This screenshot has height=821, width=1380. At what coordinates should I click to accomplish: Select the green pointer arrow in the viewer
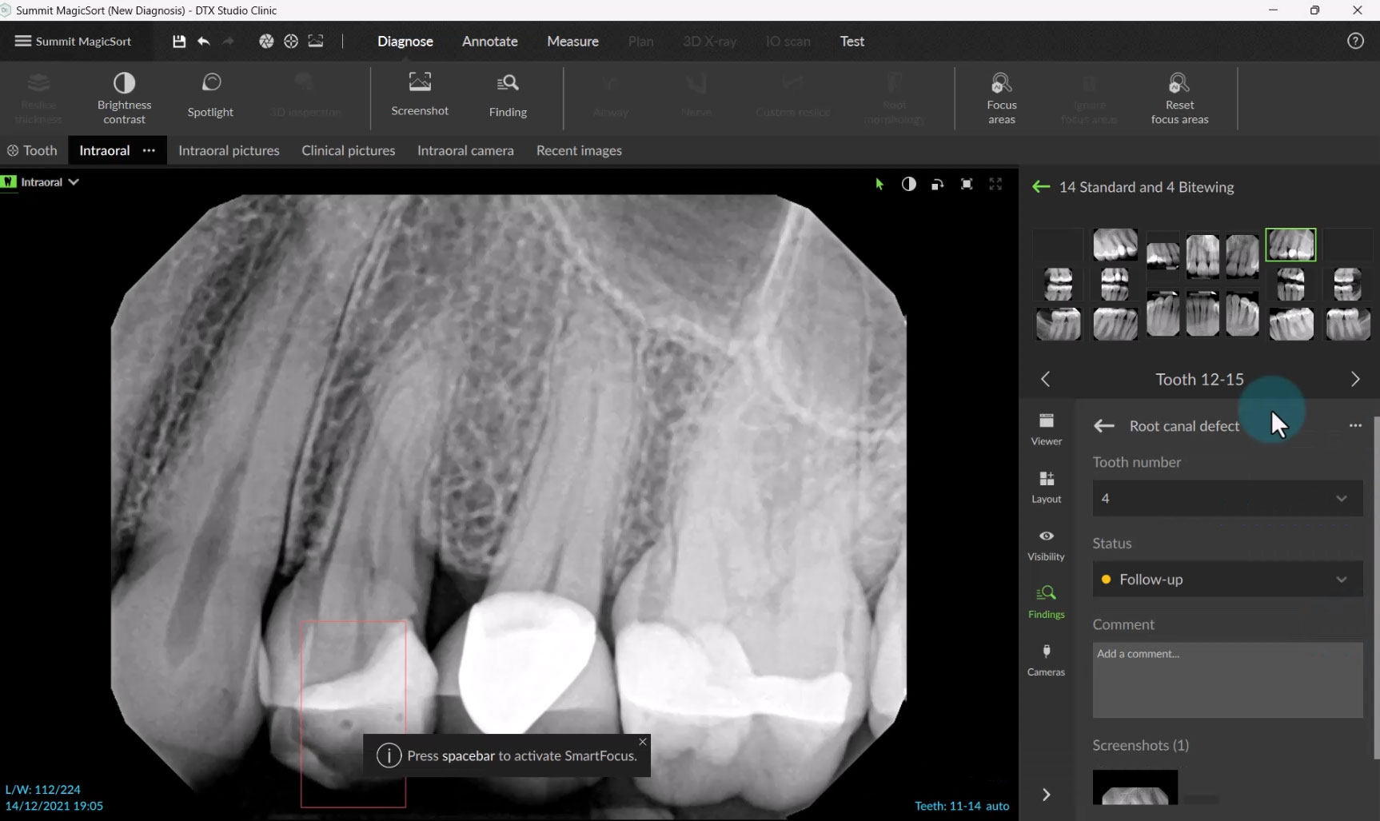879,184
